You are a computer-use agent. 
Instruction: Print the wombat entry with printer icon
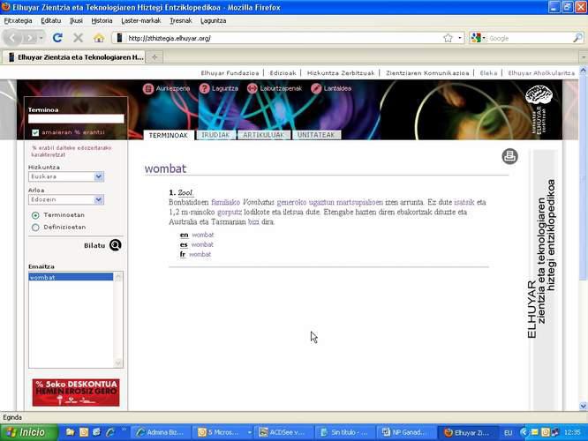(x=509, y=156)
